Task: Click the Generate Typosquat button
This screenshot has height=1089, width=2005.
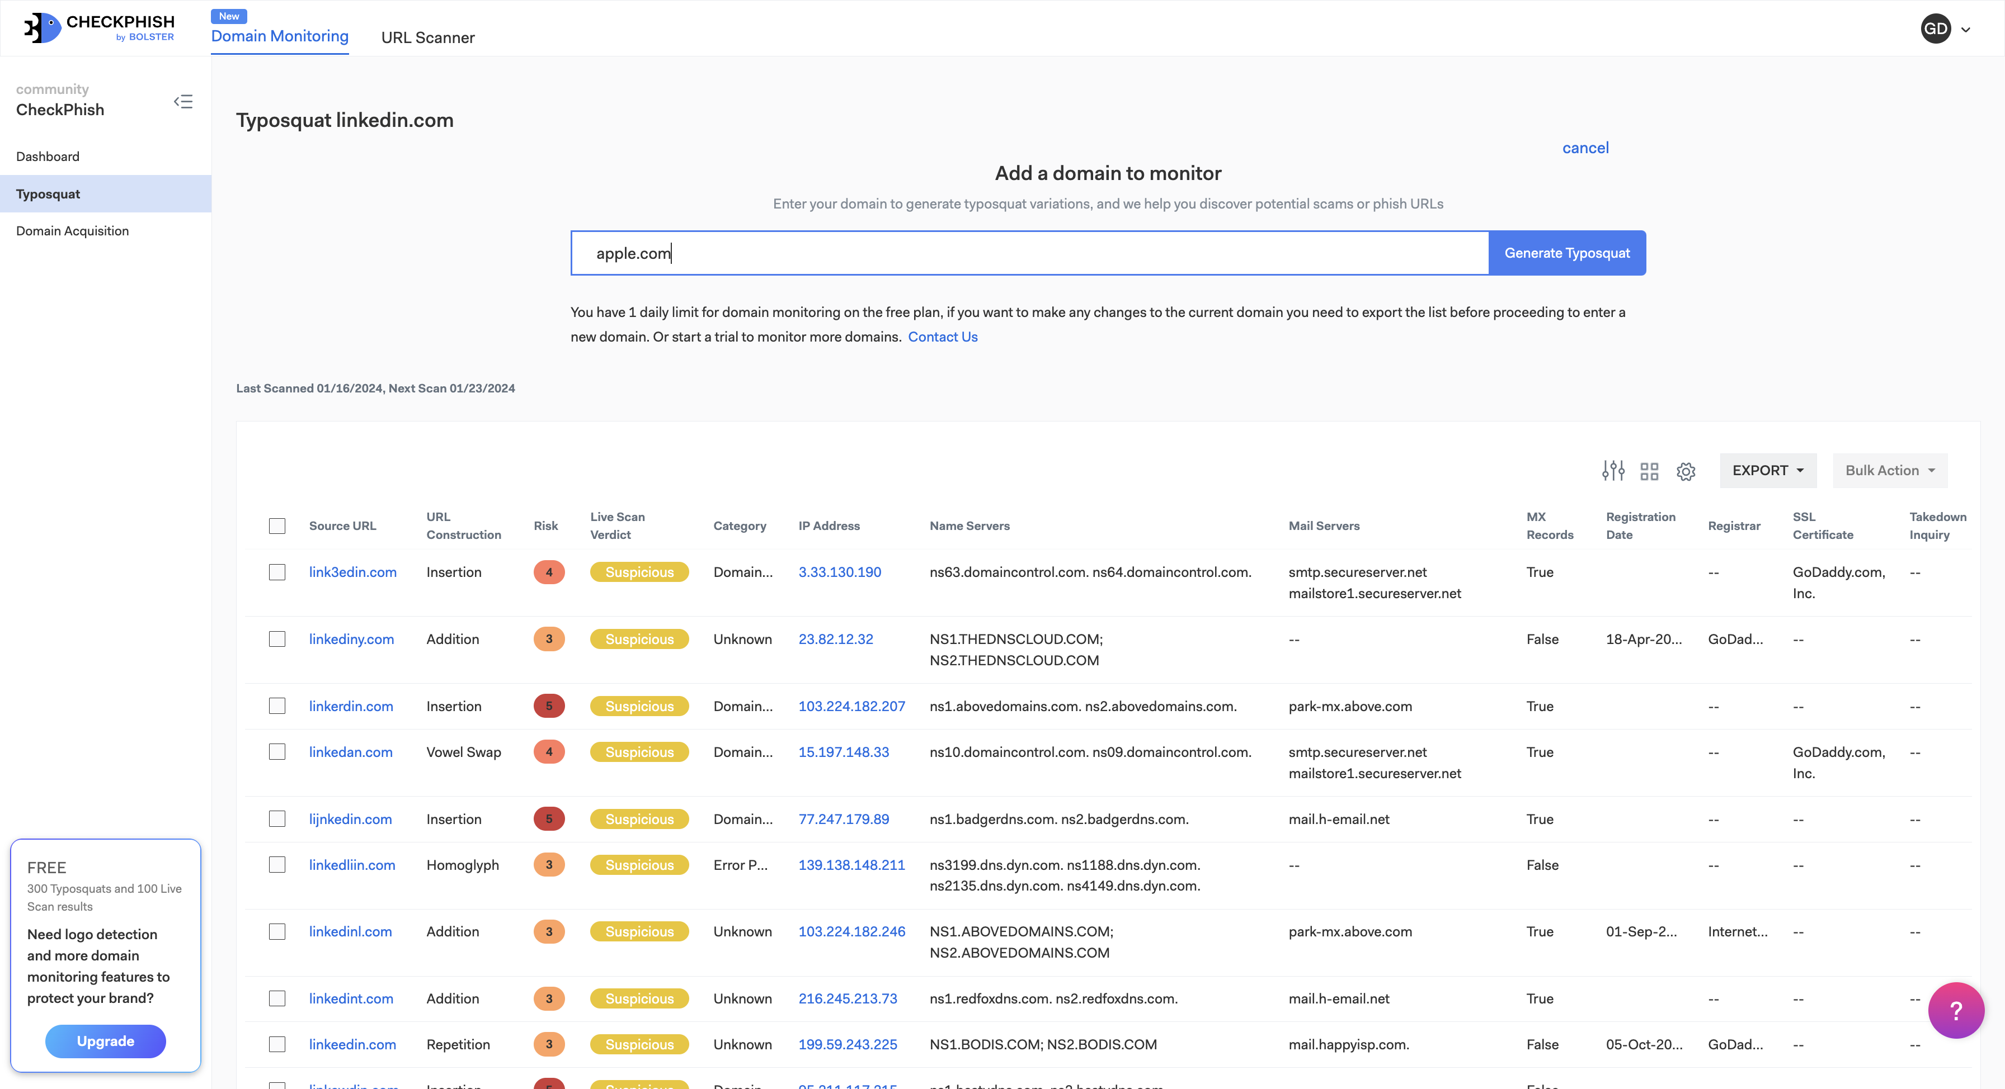Action: tap(1568, 252)
